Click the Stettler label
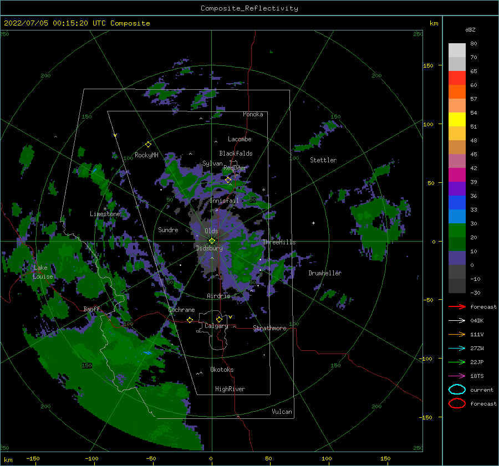Image resolution: width=499 pixels, height=466 pixels. point(323,160)
